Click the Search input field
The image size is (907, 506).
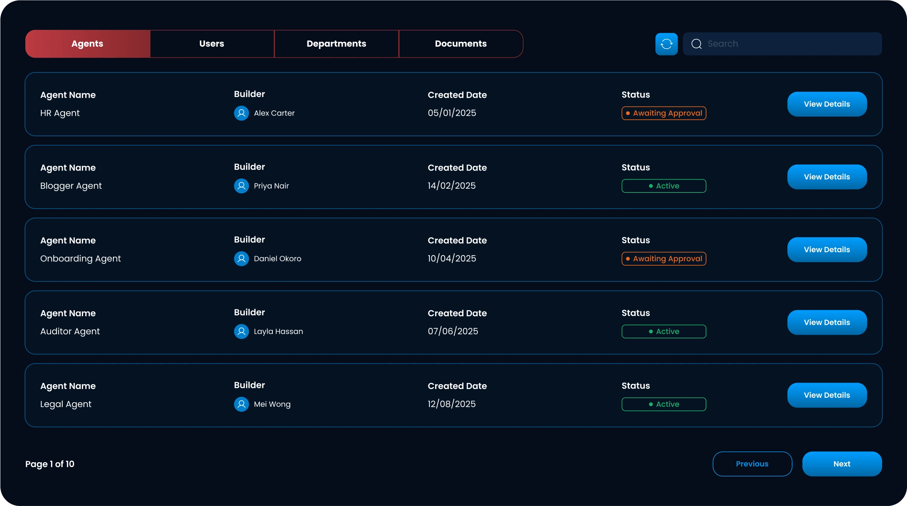coord(790,44)
